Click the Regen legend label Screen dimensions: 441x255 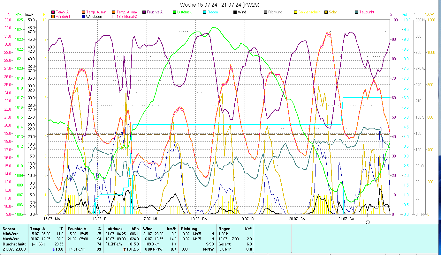(x=213, y=12)
